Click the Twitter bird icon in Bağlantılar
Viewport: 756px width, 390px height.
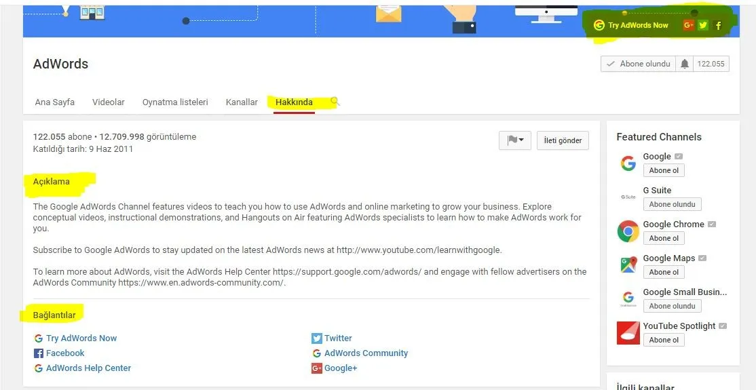click(317, 338)
